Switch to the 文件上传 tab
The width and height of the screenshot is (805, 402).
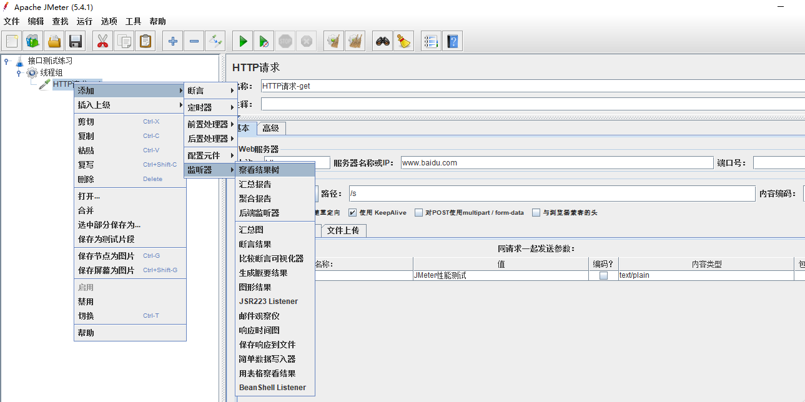[x=343, y=230]
